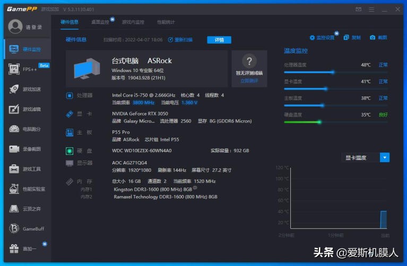Click the Kingston DDR3-1600 memory row
This screenshot has width=407, height=266.
point(153,190)
